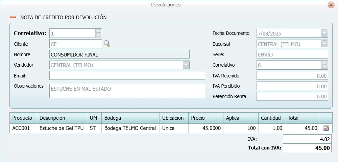Select the Unica location cell
This screenshot has height=162, width=338.
174,129
